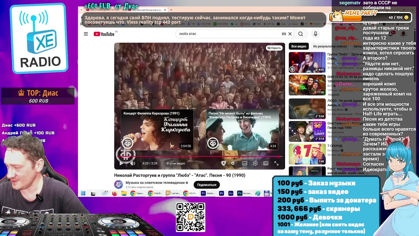Switch to the 'Last ale...' taskbar window

(173, 193)
